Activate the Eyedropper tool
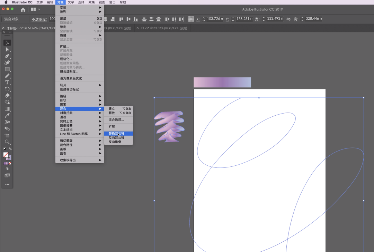Screen dimensions: 374x252 pos(7,115)
